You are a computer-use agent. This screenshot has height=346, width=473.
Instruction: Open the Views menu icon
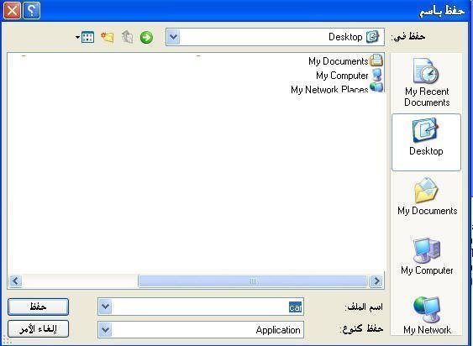(85, 38)
